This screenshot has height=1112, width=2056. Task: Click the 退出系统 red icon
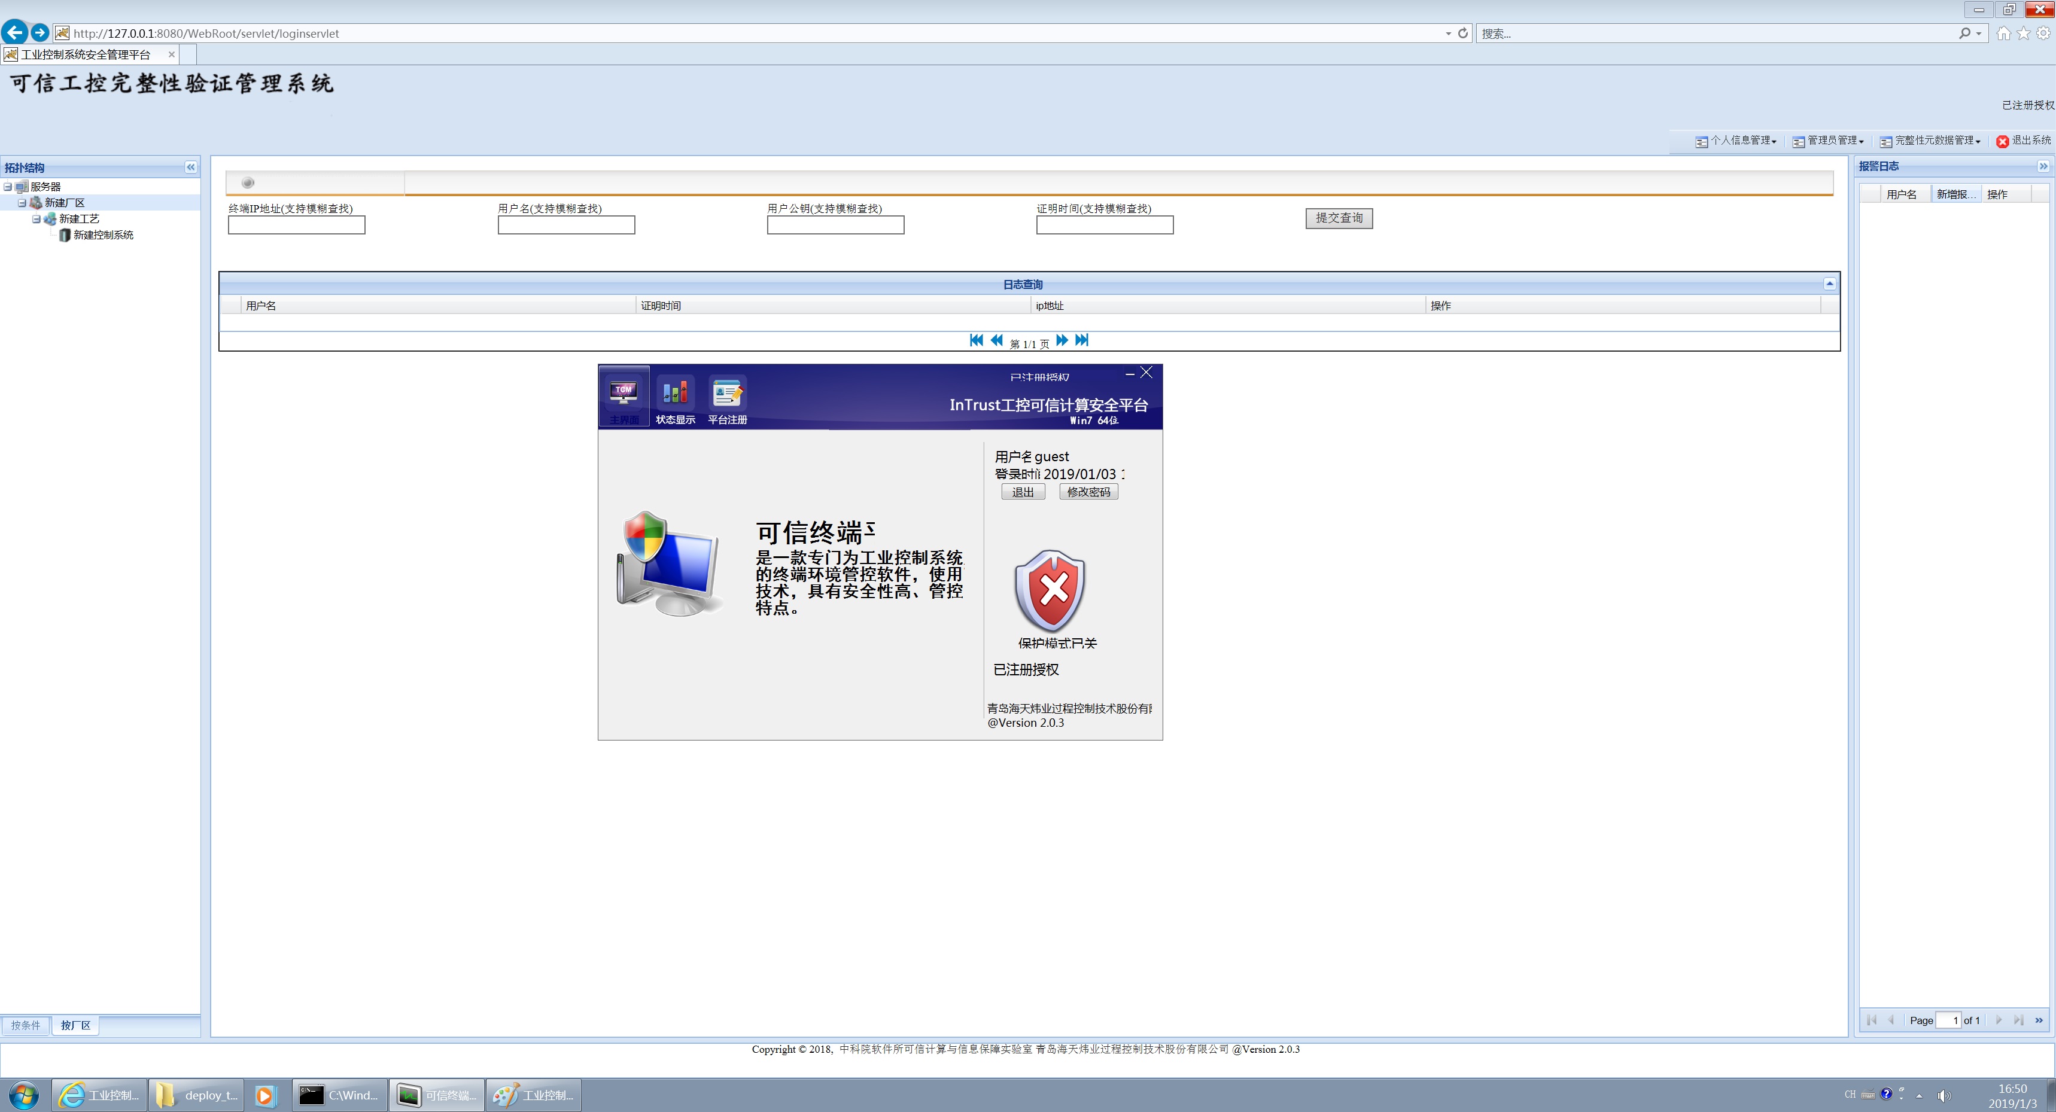click(2002, 141)
